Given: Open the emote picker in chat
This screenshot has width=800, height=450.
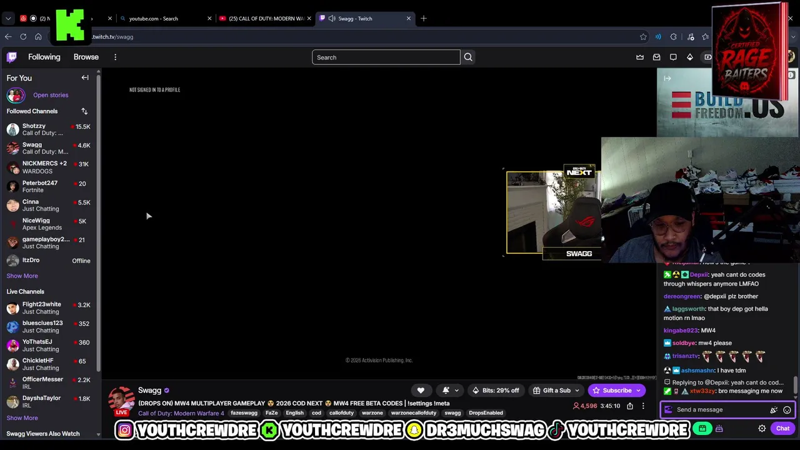Looking at the screenshot, I should 787,410.
